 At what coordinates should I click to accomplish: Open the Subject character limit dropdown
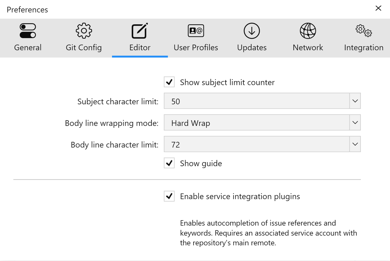pos(355,101)
